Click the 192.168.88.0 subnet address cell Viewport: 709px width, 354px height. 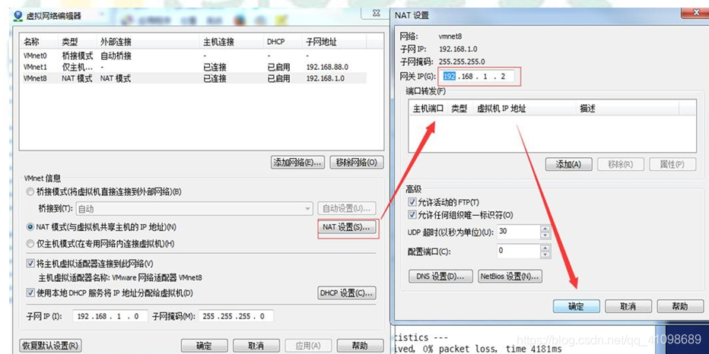pyautogui.click(x=327, y=68)
